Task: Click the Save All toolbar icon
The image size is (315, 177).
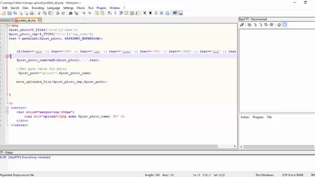Action: click(x=15, y=13)
